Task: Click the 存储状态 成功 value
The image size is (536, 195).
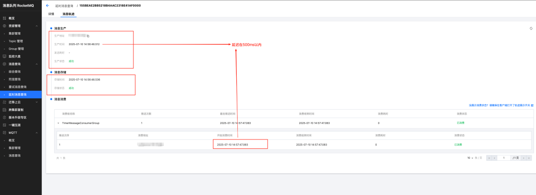Action: (71, 88)
